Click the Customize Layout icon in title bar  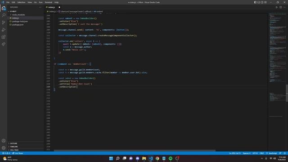coord(265,2)
